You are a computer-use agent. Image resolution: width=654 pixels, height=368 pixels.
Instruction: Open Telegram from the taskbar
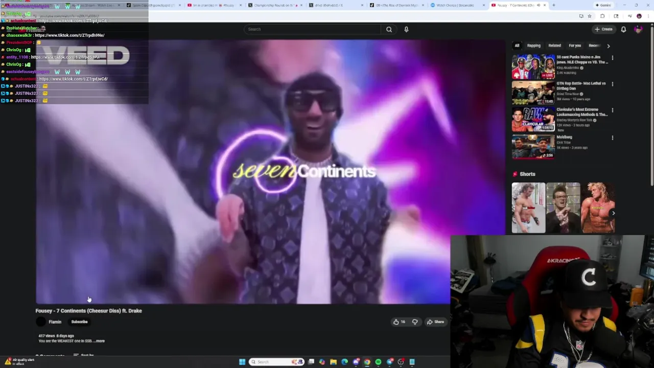point(389,362)
